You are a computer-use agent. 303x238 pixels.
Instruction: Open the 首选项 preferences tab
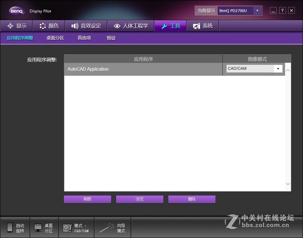pyautogui.click(x=84, y=38)
